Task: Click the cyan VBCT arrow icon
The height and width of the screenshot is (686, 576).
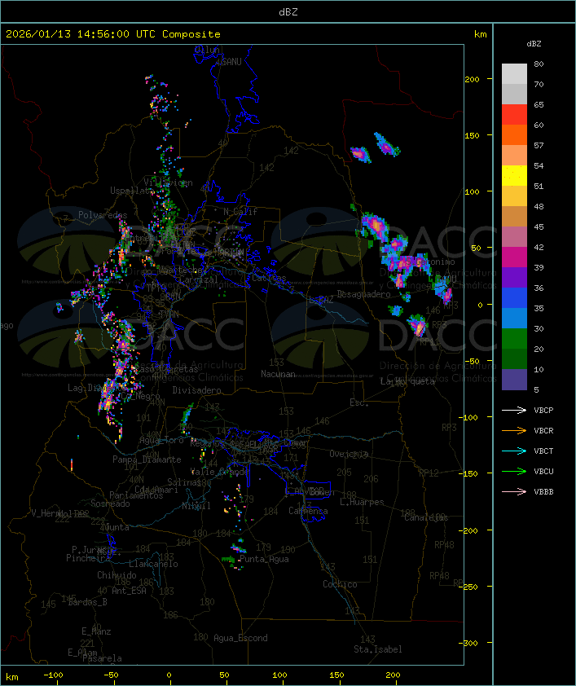Action: point(514,451)
